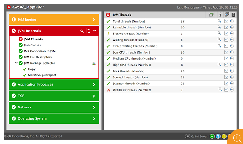View graph for Waiting threads
The width and height of the screenshot is (243, 144).
click(226, 40)
